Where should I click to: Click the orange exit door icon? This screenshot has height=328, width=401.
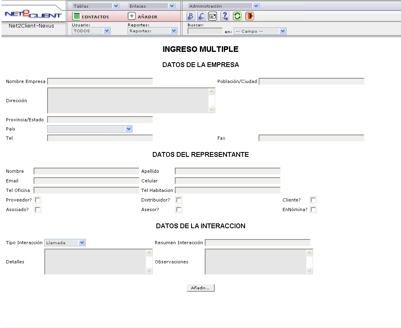click(x=249, y=16)
